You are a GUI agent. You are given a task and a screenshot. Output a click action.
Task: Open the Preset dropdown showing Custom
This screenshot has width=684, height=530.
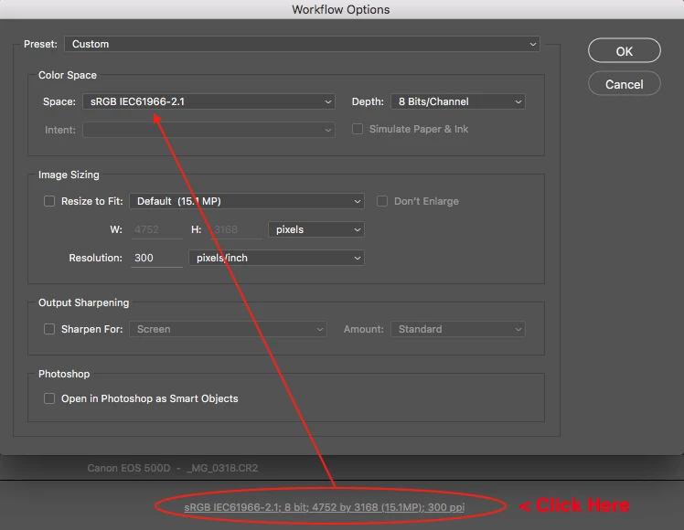click(x=302, y=44)
